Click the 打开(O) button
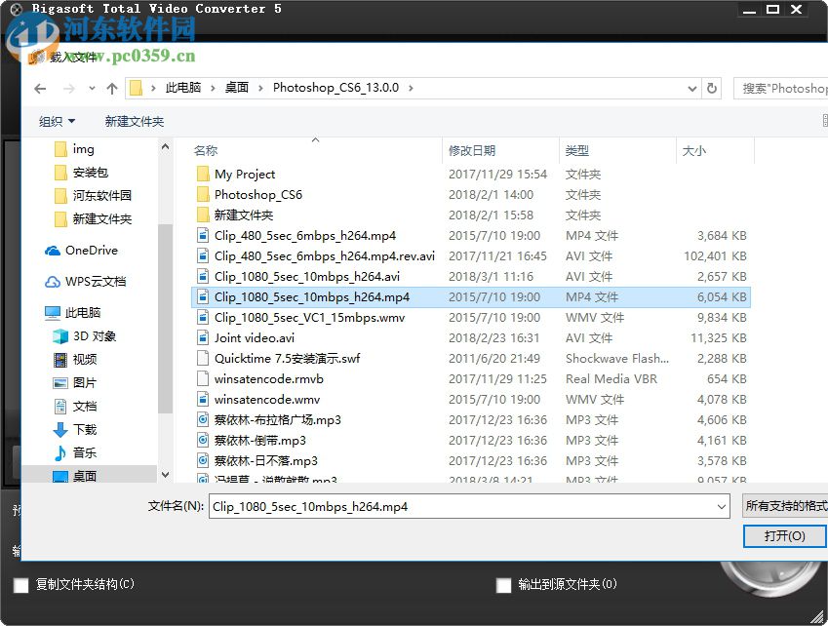The height and width of the screenshot is (626, 828). click(784, 536)
